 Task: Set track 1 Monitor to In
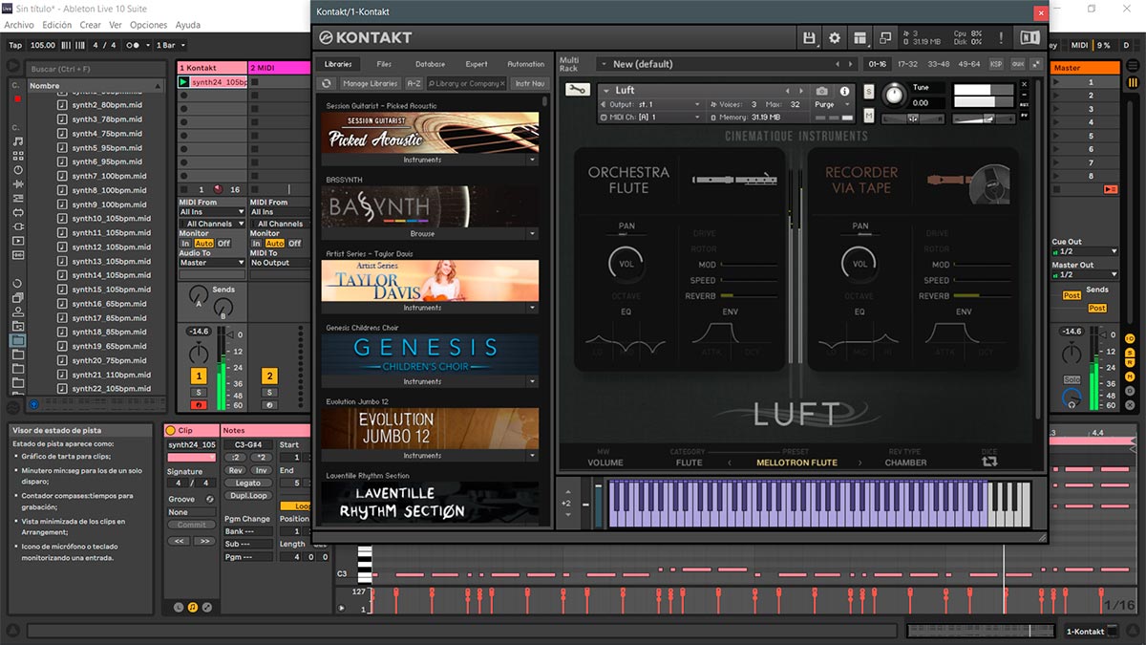click(x=186, y=243)
